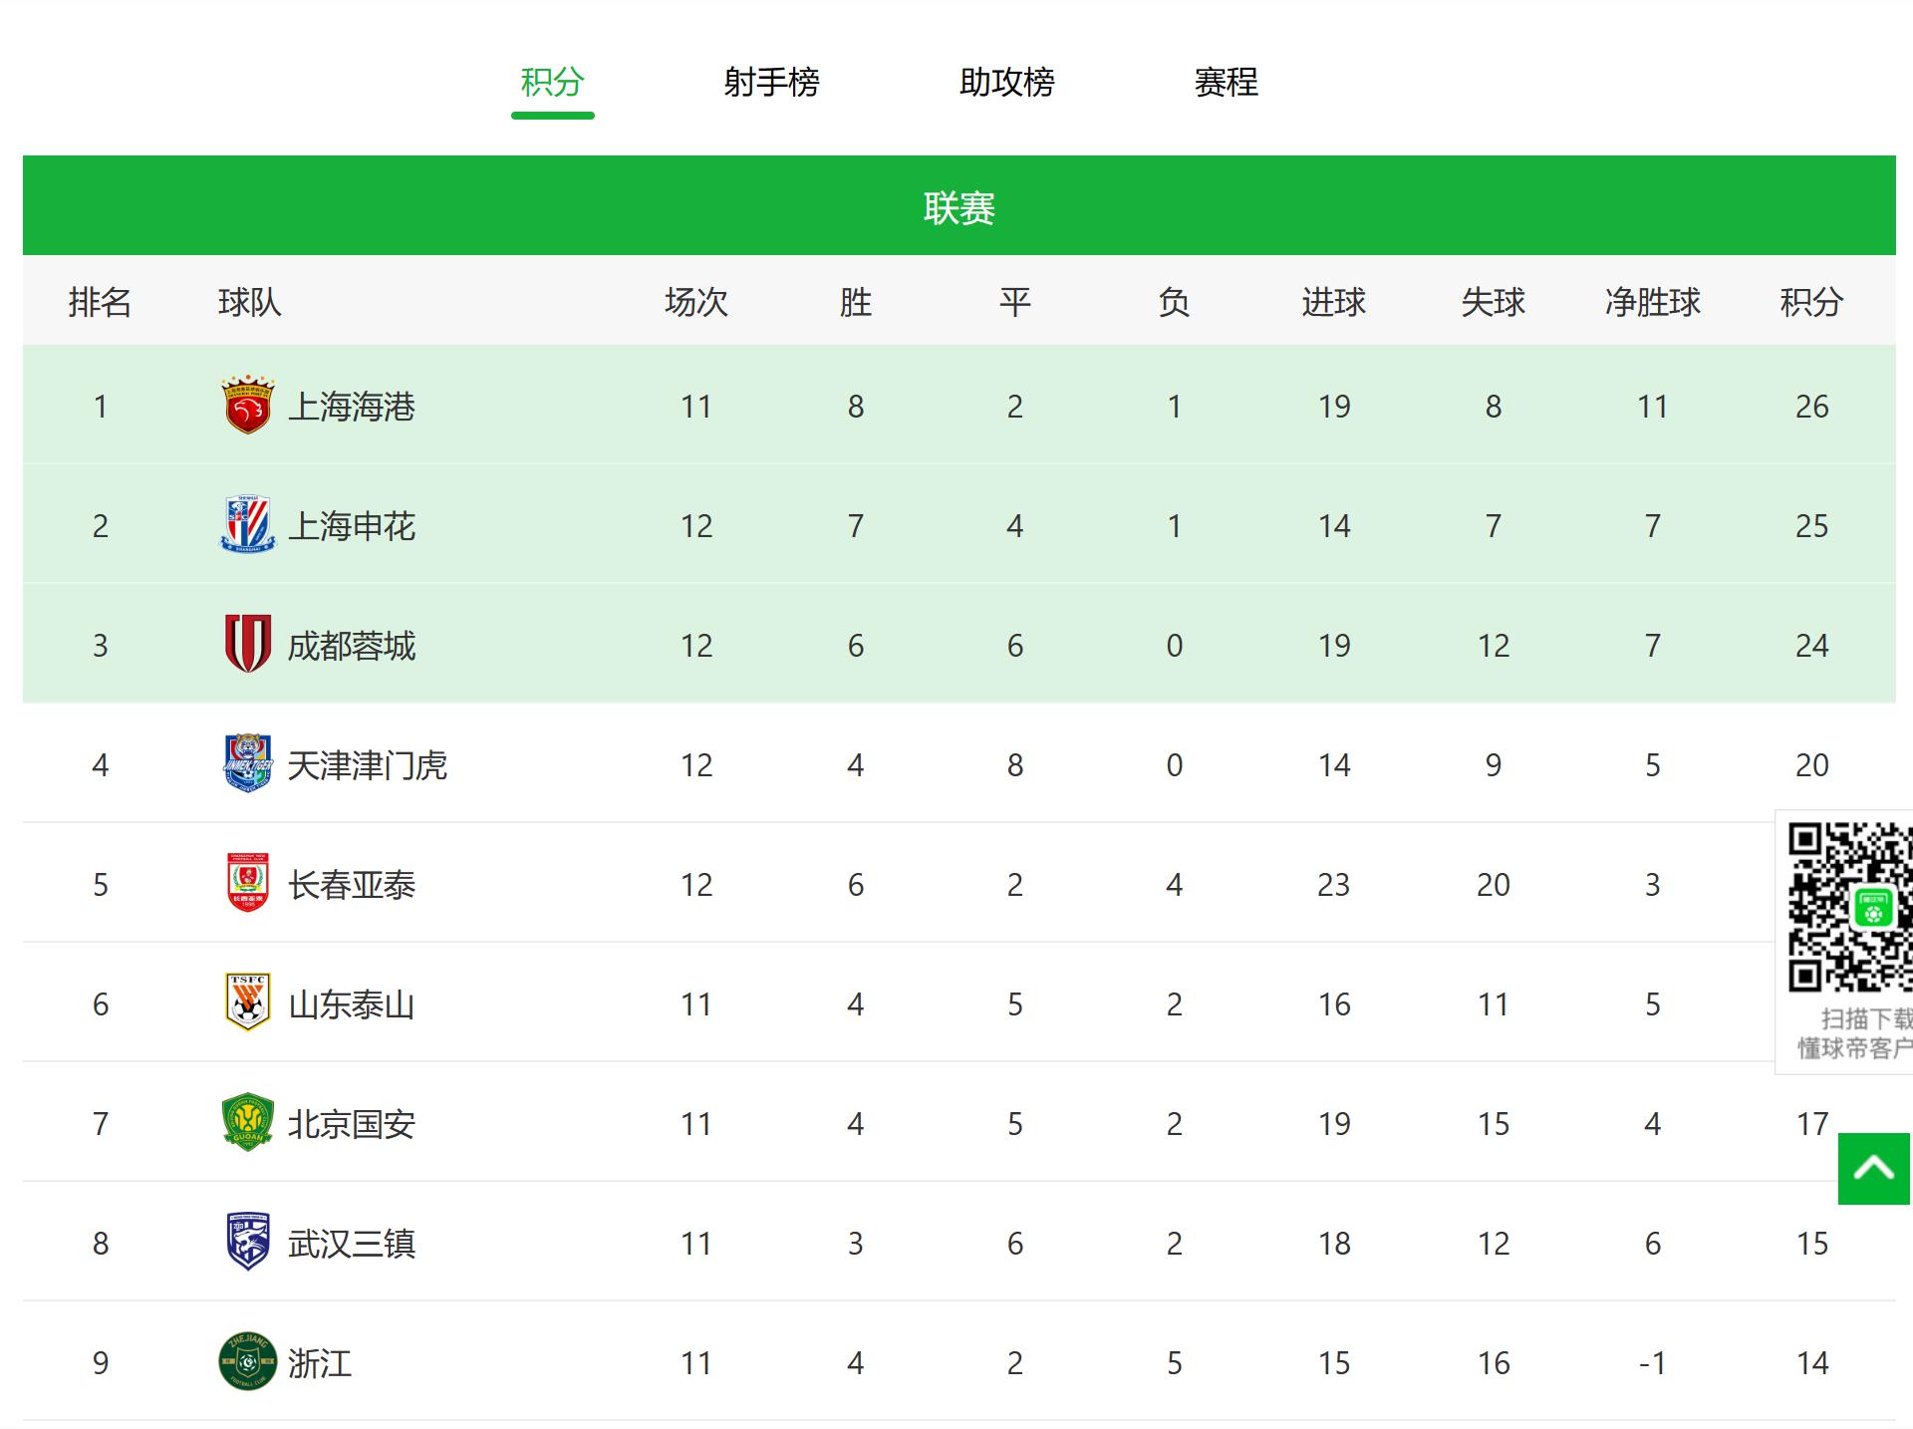Click the Changchun Yatai (长春亚泰) team badge
1913x1429 pixels.
coord(247,883)
